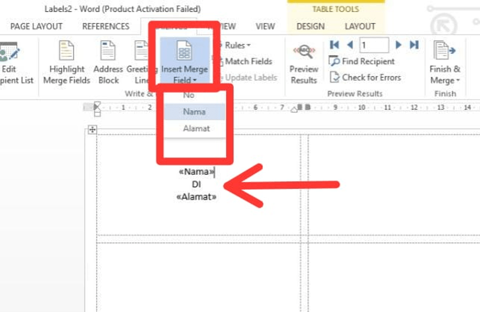Image resolution: width=480 pixels, height=312 pixels.
Task: Select the Alamat merge field
Action: coord(195,128)
